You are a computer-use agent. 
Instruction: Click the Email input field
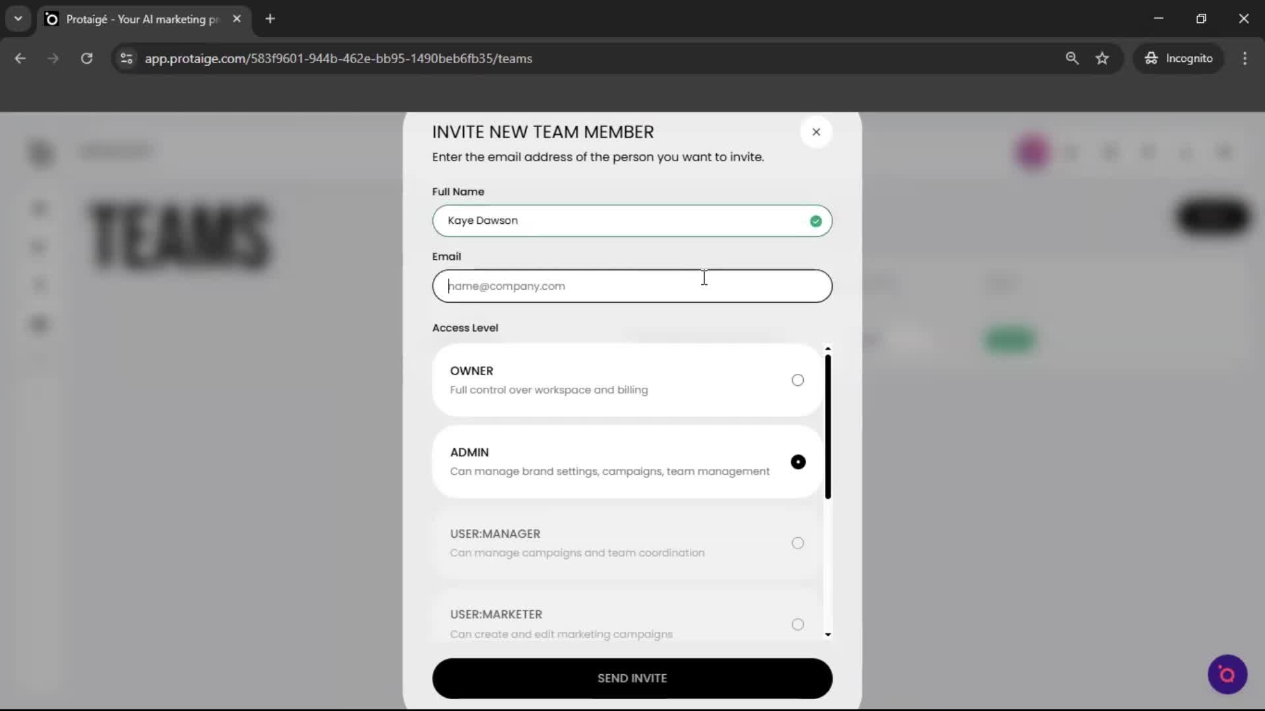pos(631,286)
